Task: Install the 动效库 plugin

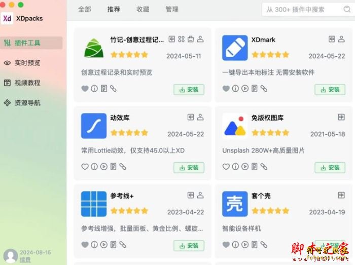Action: 189,168
